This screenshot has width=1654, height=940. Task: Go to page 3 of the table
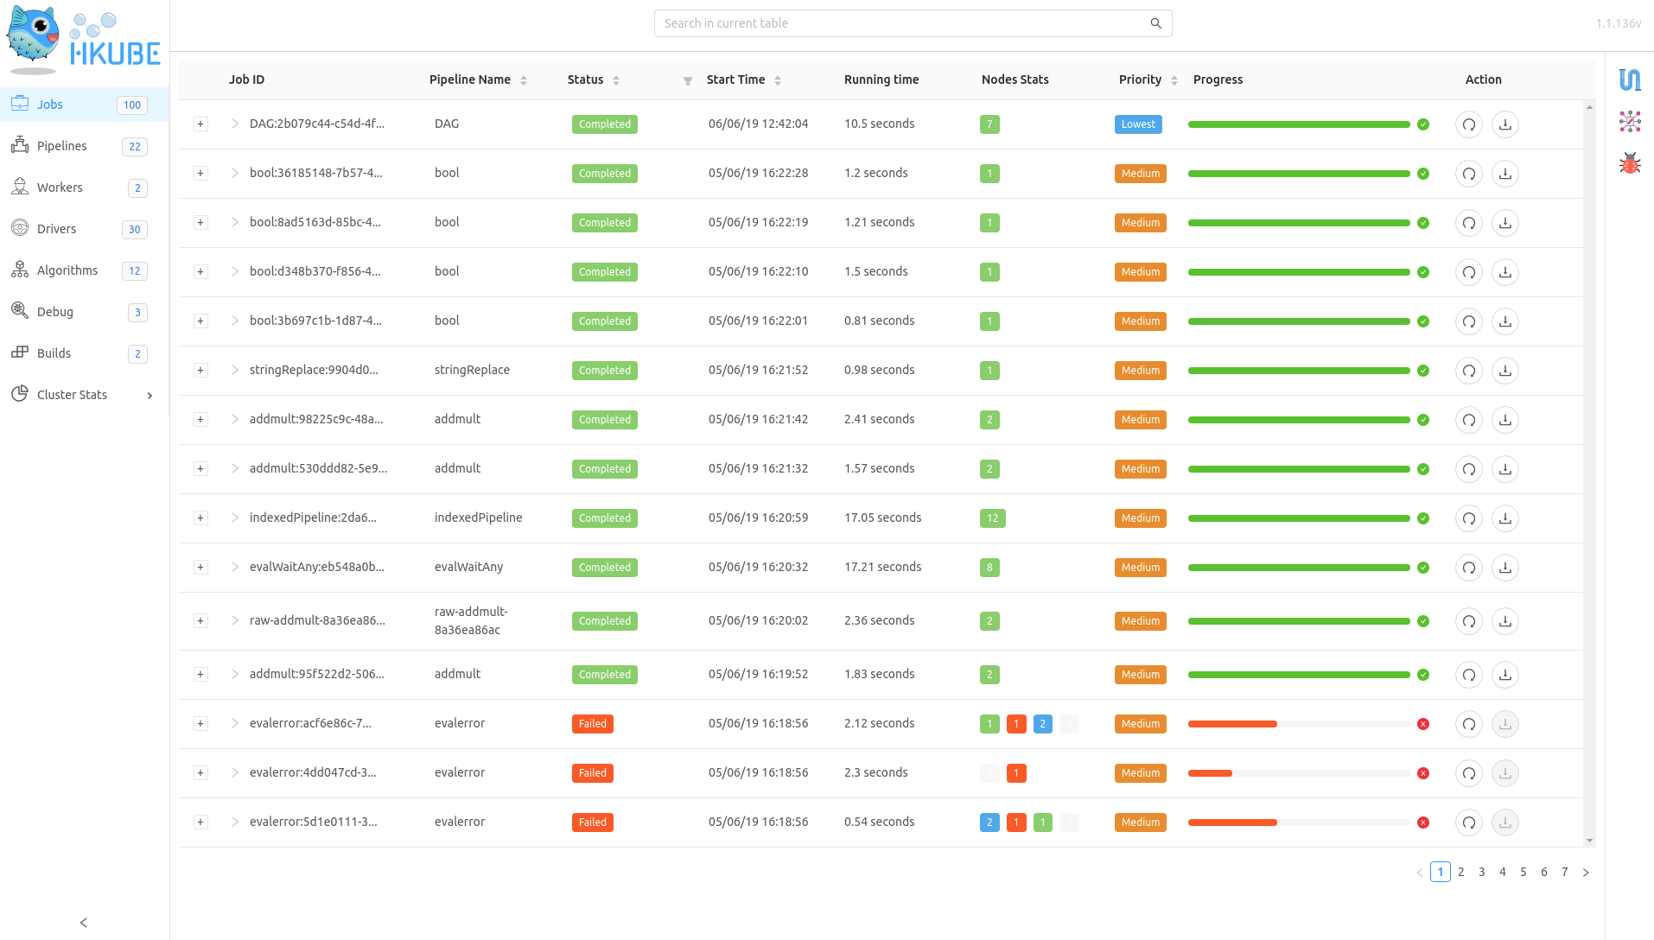click(x=1481, y=872)
